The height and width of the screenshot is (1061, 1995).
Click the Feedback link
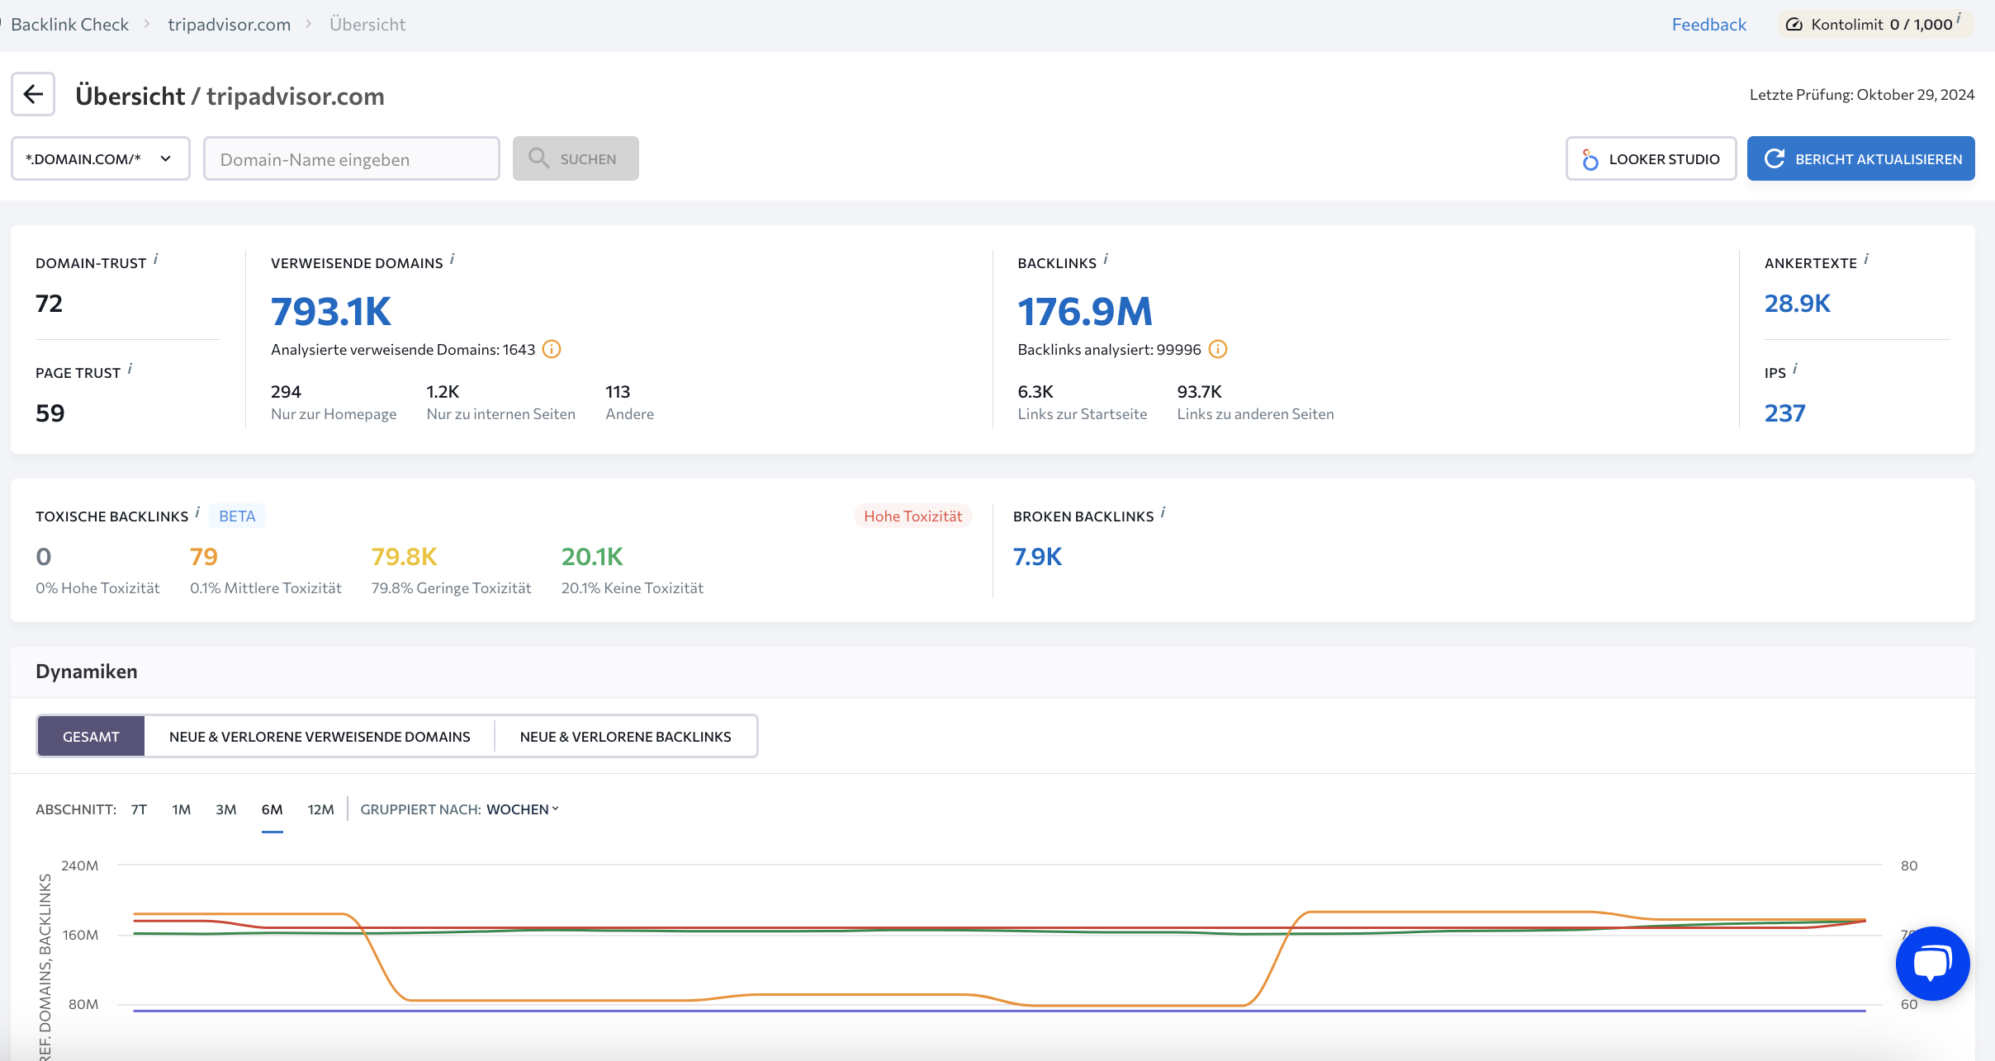pos(1708,25)
